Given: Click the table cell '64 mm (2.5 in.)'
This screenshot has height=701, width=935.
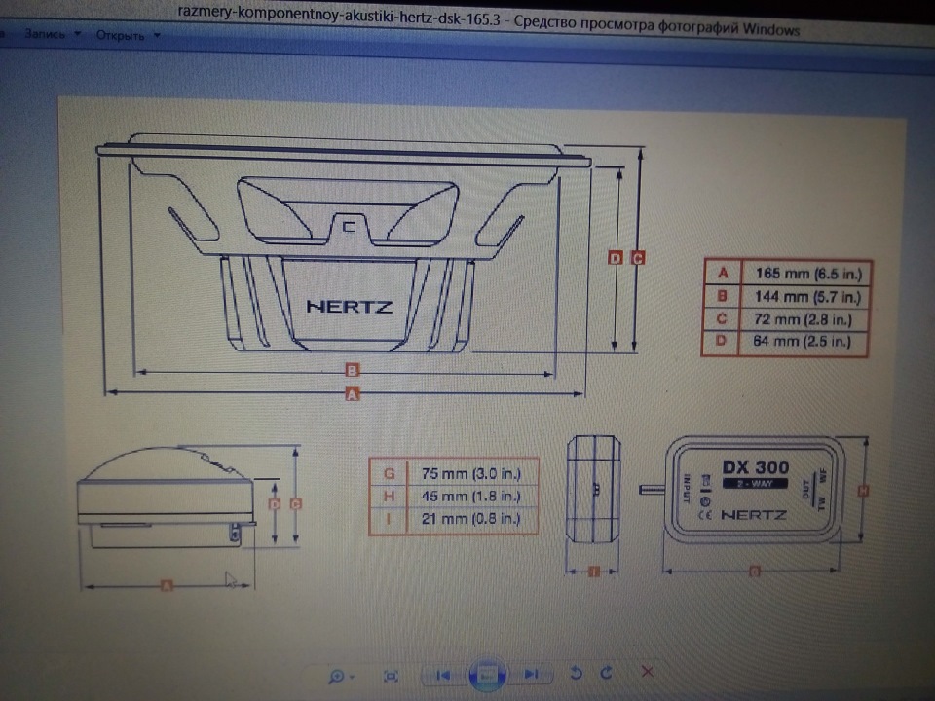Looking at the screenshot, I should [802, 341].
